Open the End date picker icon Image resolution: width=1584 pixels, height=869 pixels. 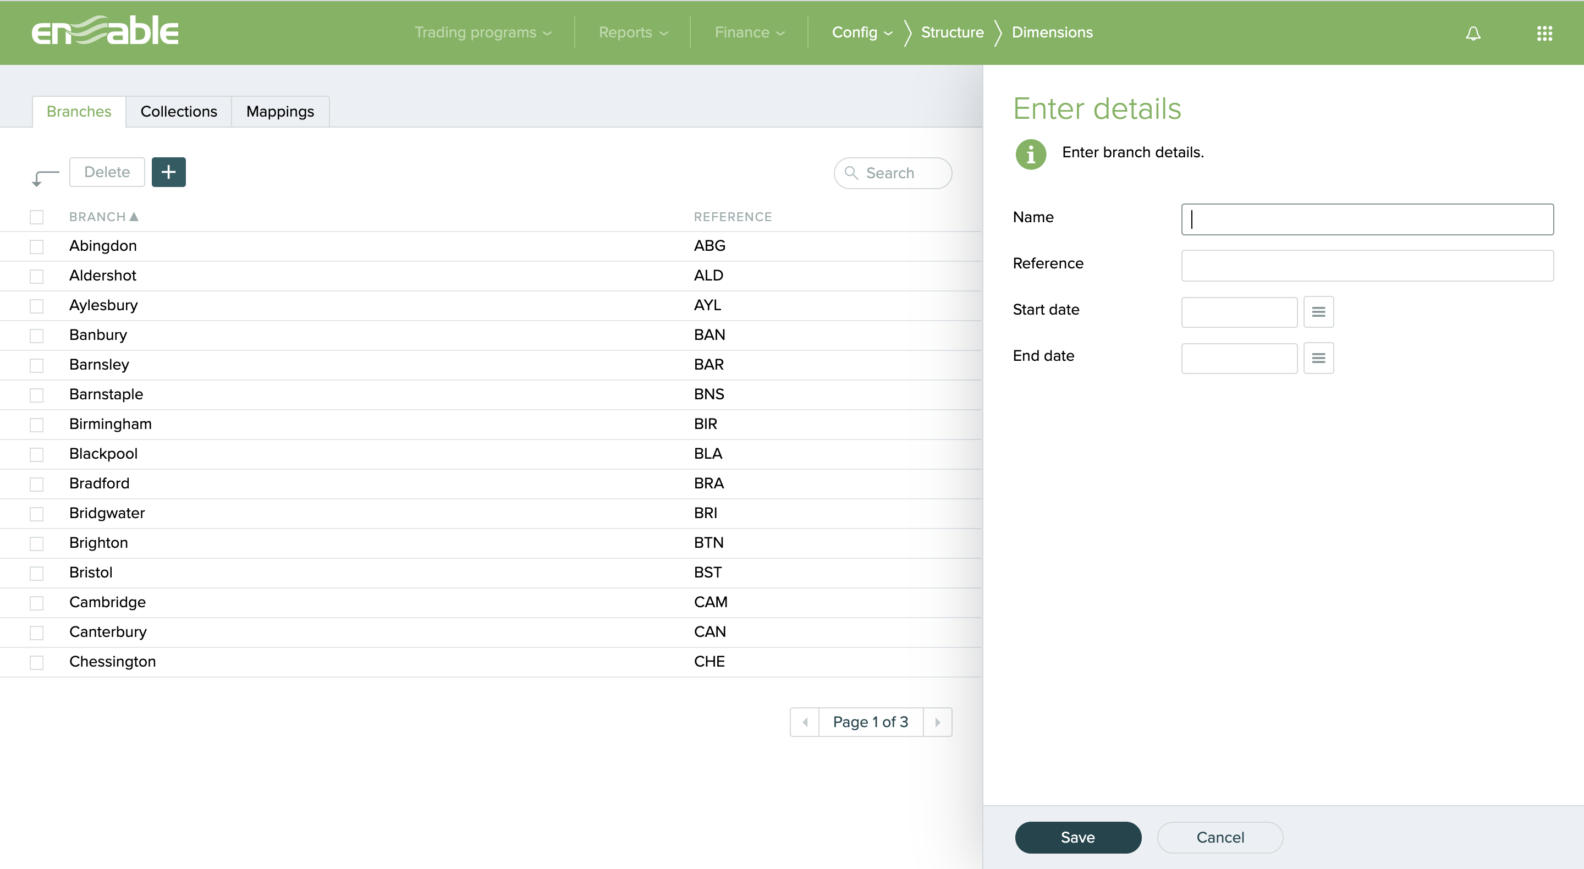(x=1318, y=358)
